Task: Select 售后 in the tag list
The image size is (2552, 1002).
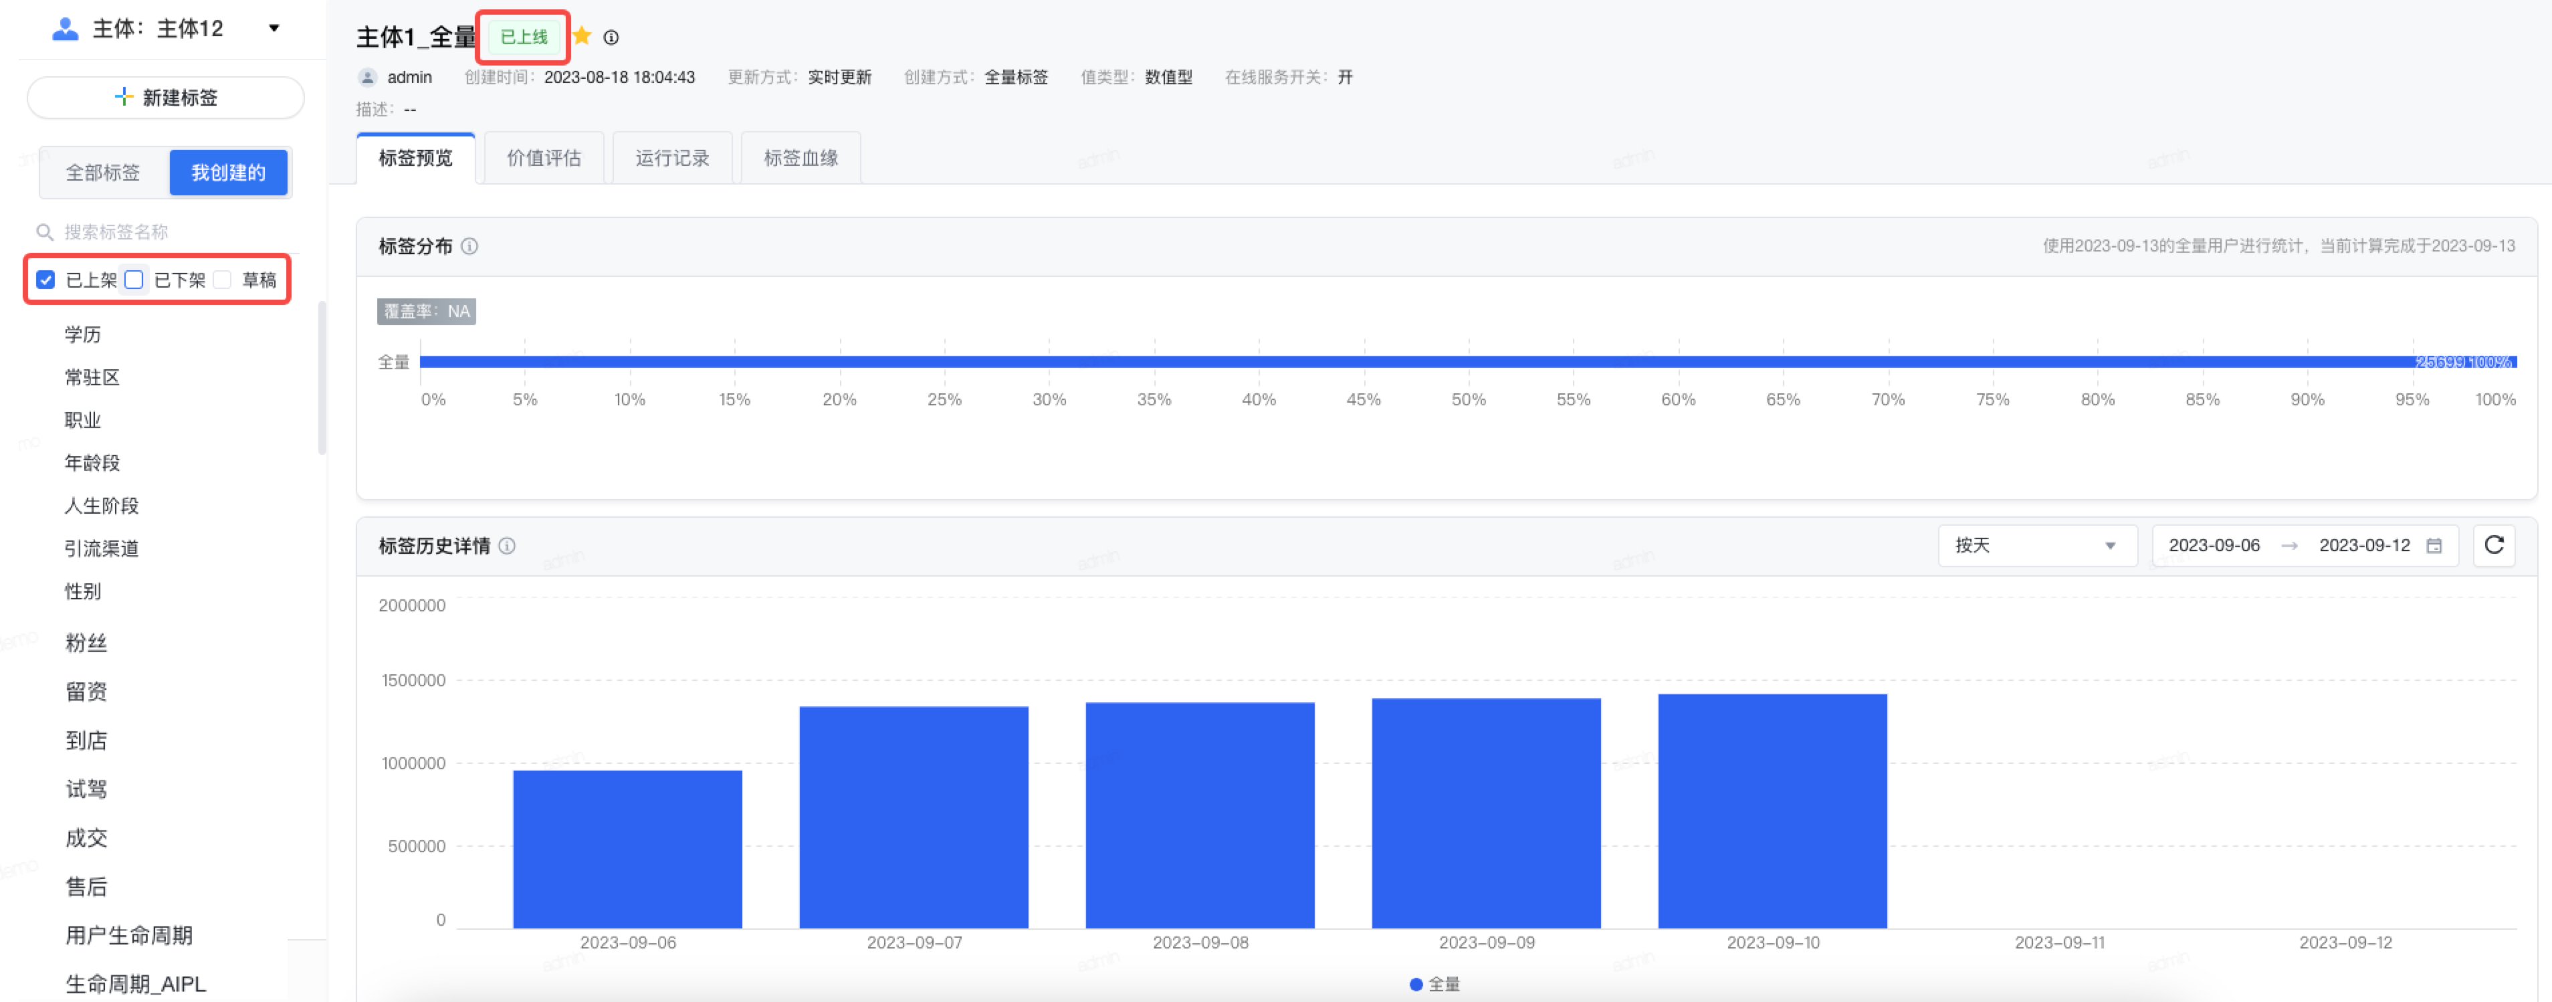Action: (86, 886)
